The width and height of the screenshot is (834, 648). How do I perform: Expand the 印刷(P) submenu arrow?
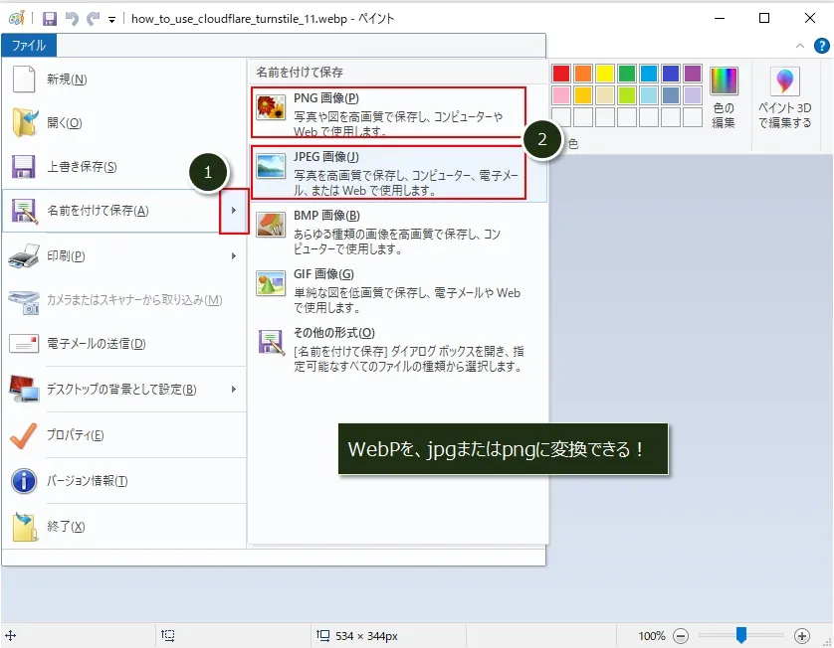point(234,256)
